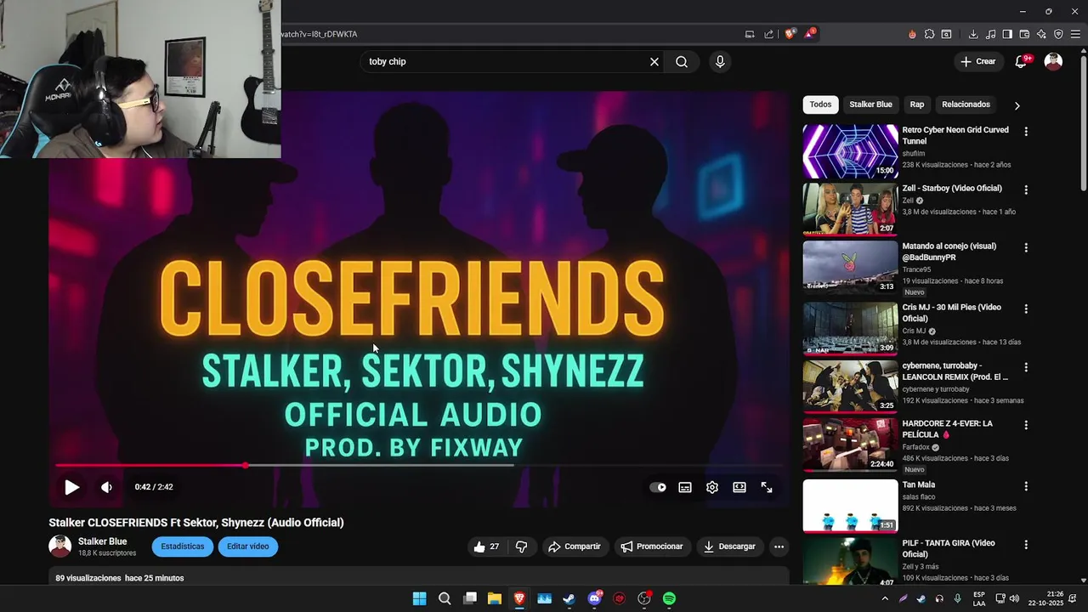This screenshot has width=1088, height=612.
Task: Click share page icon in address bar
Action: (769, 34)
